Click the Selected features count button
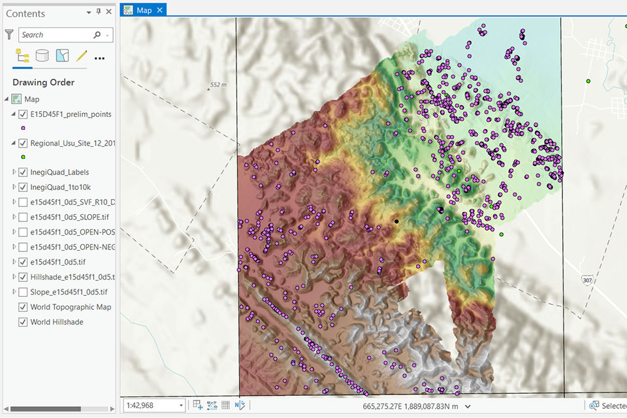 pyautogui.click(x=607, y=406)
